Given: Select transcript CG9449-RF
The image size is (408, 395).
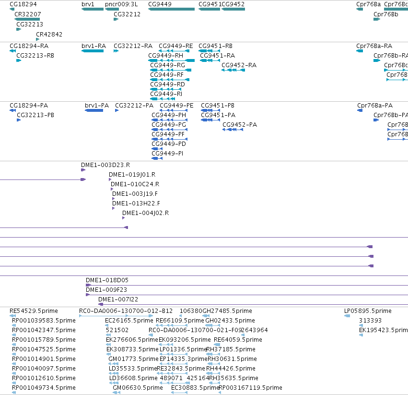Looking at the screenshot, I should pyautogui.click(x=167, y=75).
